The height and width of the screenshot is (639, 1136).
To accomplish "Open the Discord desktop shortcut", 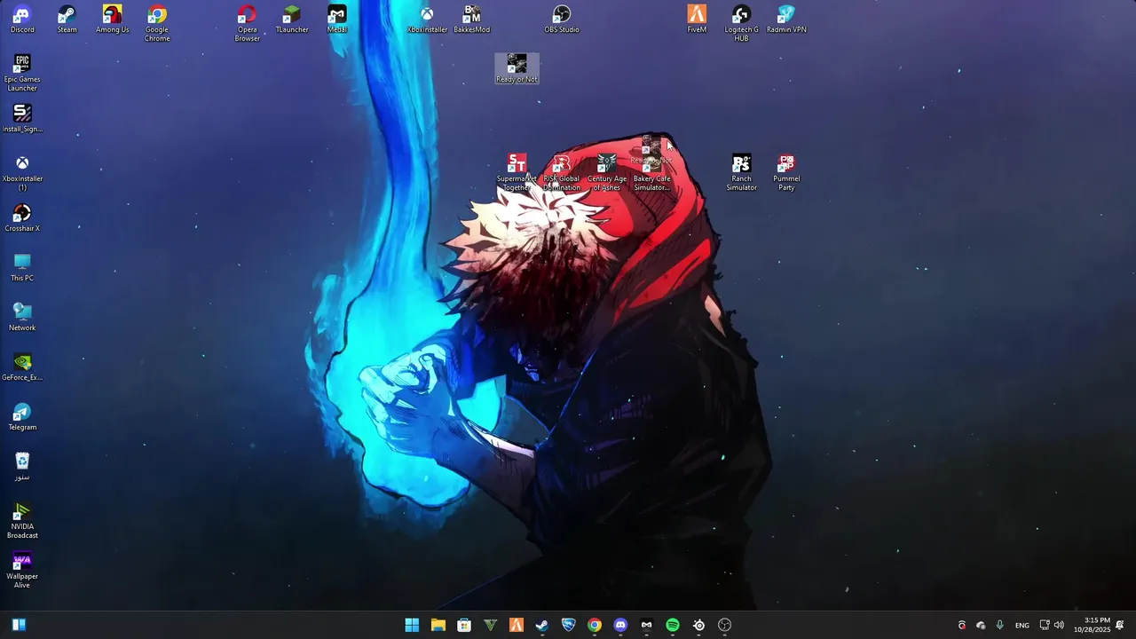I will (22, 19).
